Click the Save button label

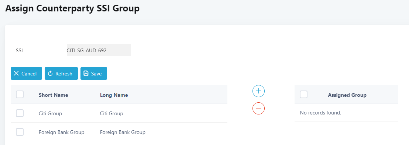[96, 74]
